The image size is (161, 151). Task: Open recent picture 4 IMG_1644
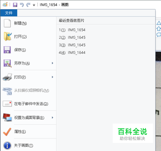72,53
